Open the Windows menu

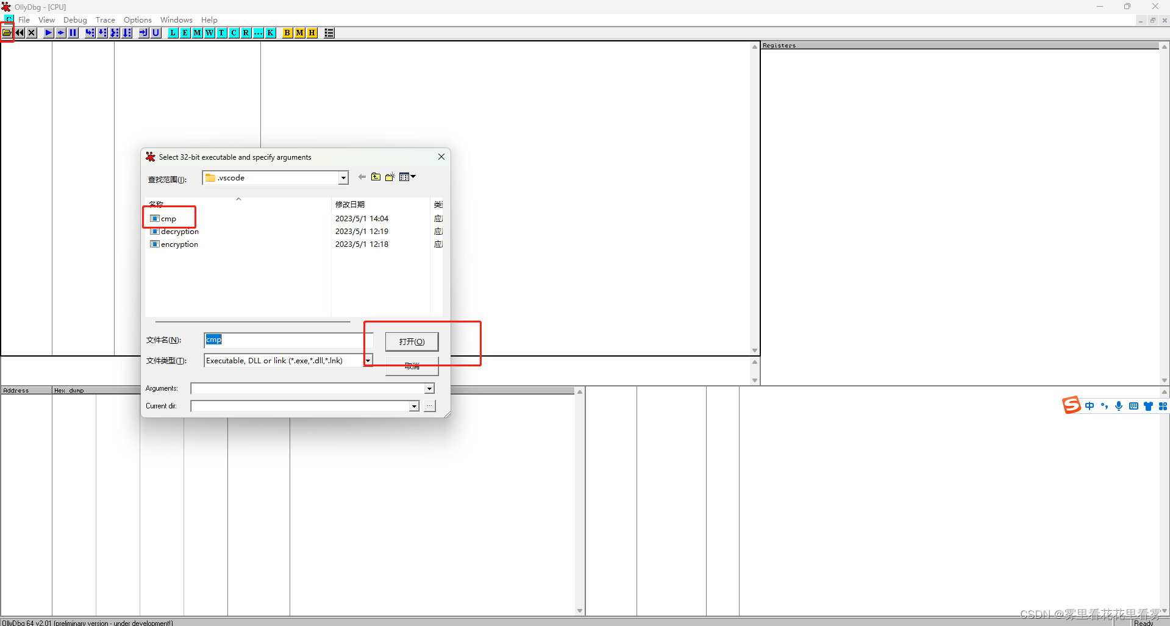(x=176, y=20)
